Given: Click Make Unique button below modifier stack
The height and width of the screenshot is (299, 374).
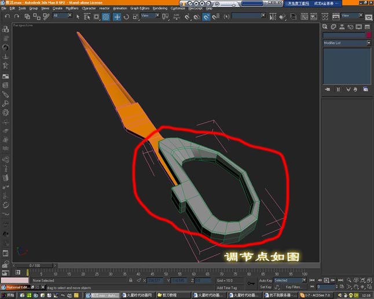Looking at the screenshot, I should pyautogui.click(x=349, y=89).
